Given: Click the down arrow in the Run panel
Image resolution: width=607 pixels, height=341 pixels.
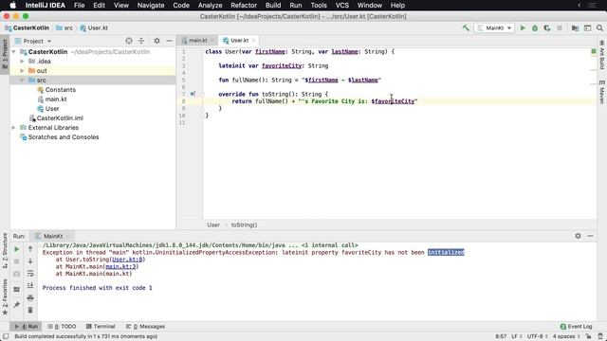Looking at the screenshot, I should tap(30, 261).
